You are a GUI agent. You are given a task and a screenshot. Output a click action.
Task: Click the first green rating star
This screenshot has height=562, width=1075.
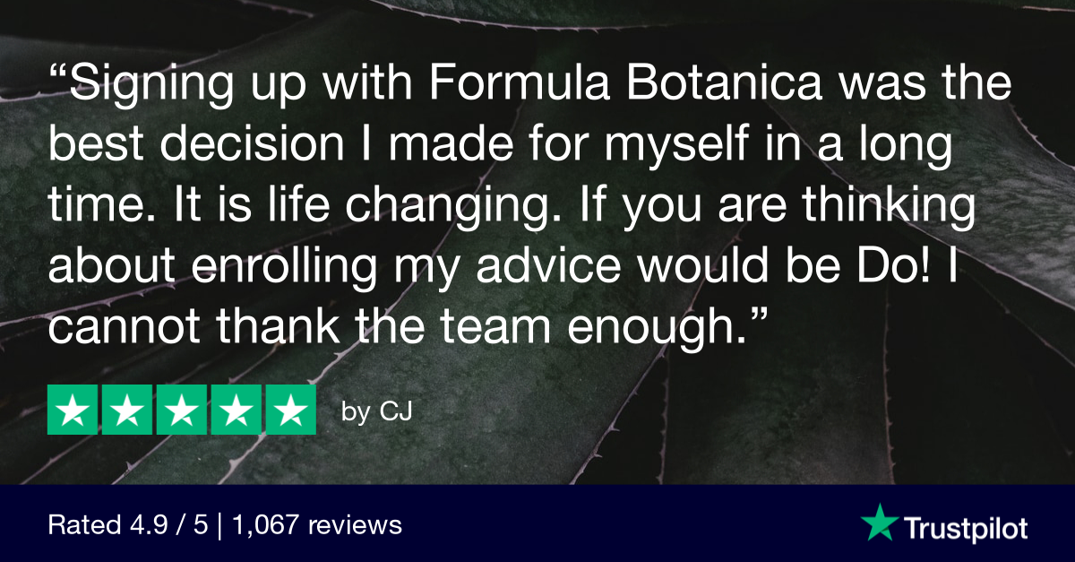pyautogui.click(x=73, y=412)
